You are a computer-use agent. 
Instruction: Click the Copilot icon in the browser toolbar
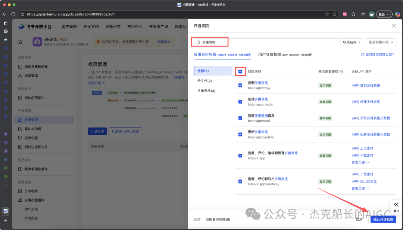[x=398, y=15]
